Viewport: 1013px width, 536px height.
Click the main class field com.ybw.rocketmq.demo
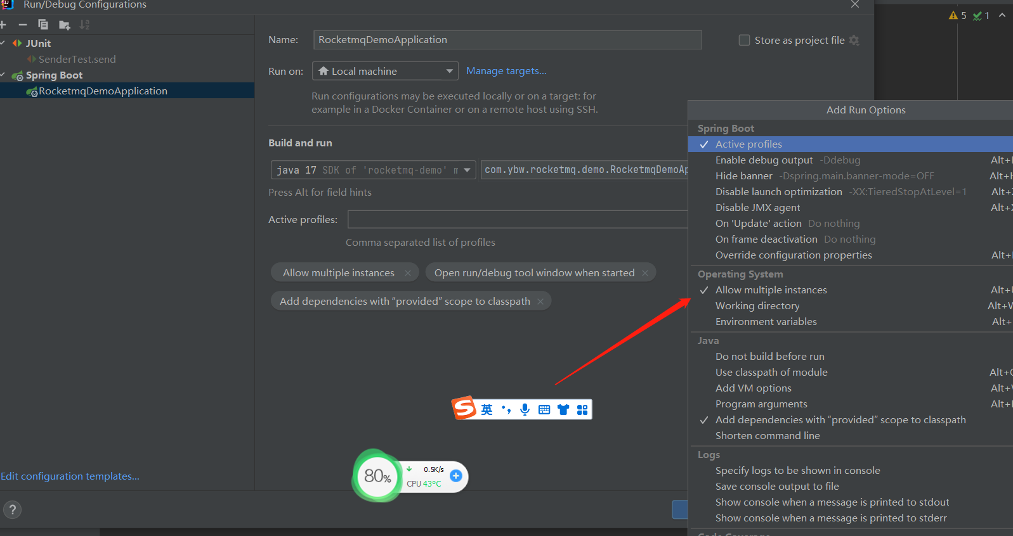(x=585, y=170)
